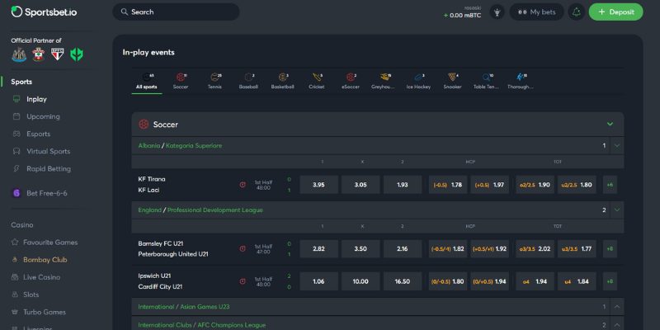
Task: Select over 2/2.5 at 1.90 odds
Action: pos(535,185)
